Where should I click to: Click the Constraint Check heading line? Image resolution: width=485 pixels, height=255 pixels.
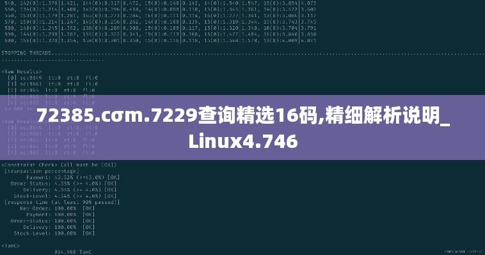(59, 165)
